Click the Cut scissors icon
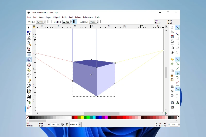Viewport: 206px width, 137px height. [172, 75]
